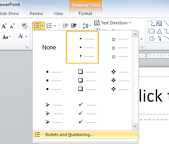This screenshot has width=169, height=144.
Task: Open the Change Case Aa dropdown
Action: click(7, 37)
